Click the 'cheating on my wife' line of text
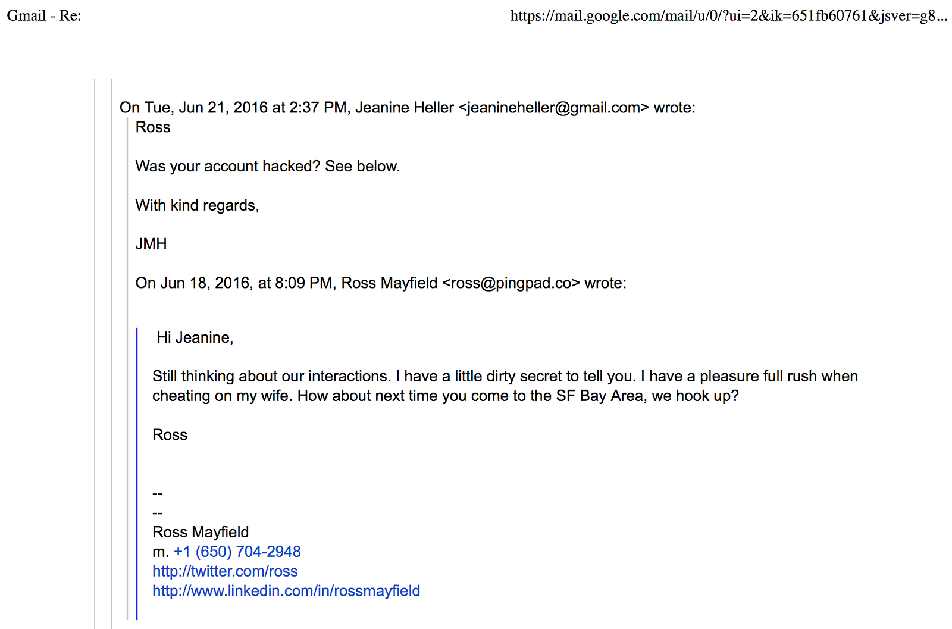Viewport: 952px width, 629px height. point(446,396)
